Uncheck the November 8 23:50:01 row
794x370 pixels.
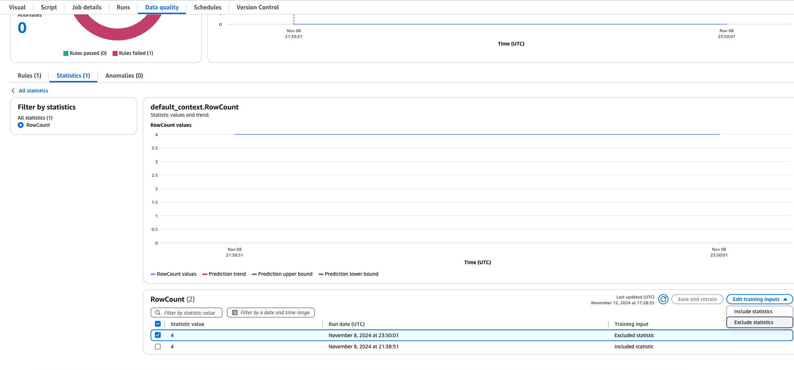coord(158,335)
